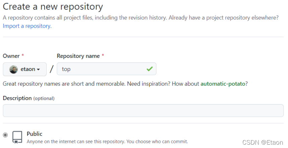Click the red asterisk beside Repository name
The height and width of the screenshot is (148, 288).
[103, 56]
